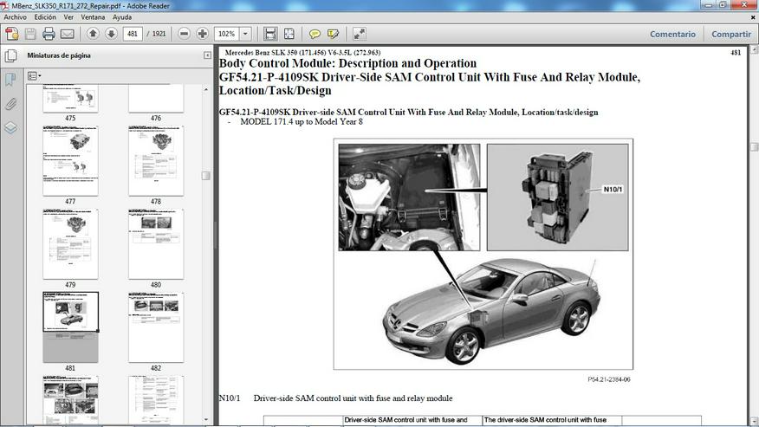Click the document vertical scrollbar handle

point(754,146)
